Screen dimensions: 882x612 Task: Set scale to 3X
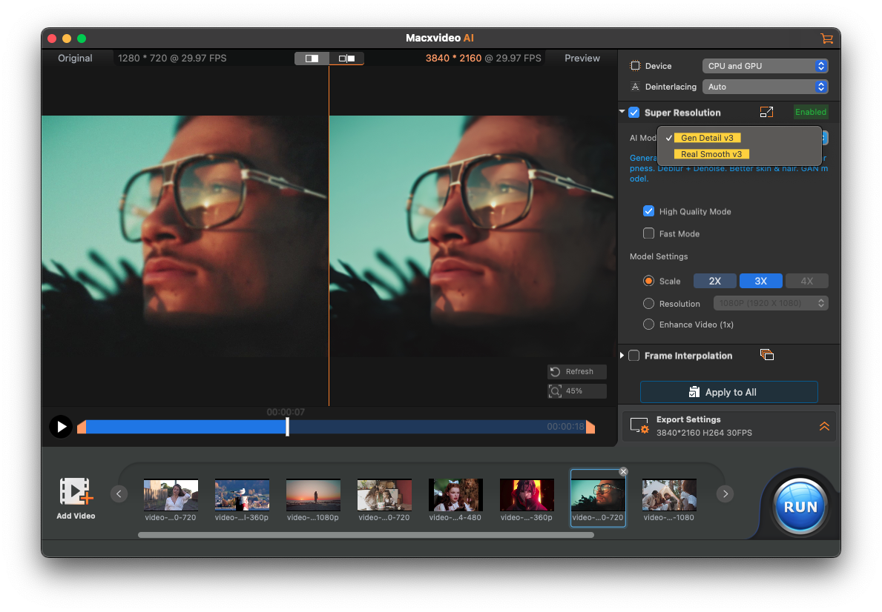(x=760, y=281)
